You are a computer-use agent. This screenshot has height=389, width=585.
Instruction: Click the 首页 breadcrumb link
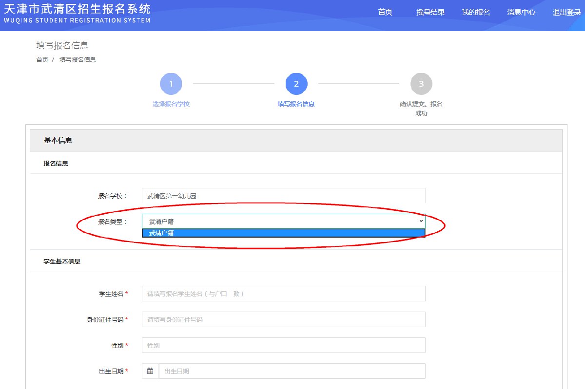(42, 59)
